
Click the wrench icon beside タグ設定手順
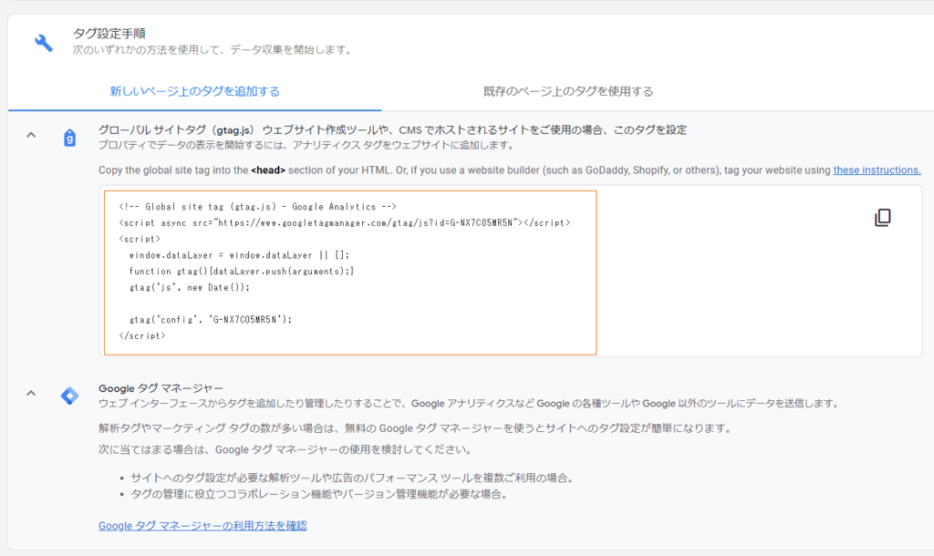(44, 43)
